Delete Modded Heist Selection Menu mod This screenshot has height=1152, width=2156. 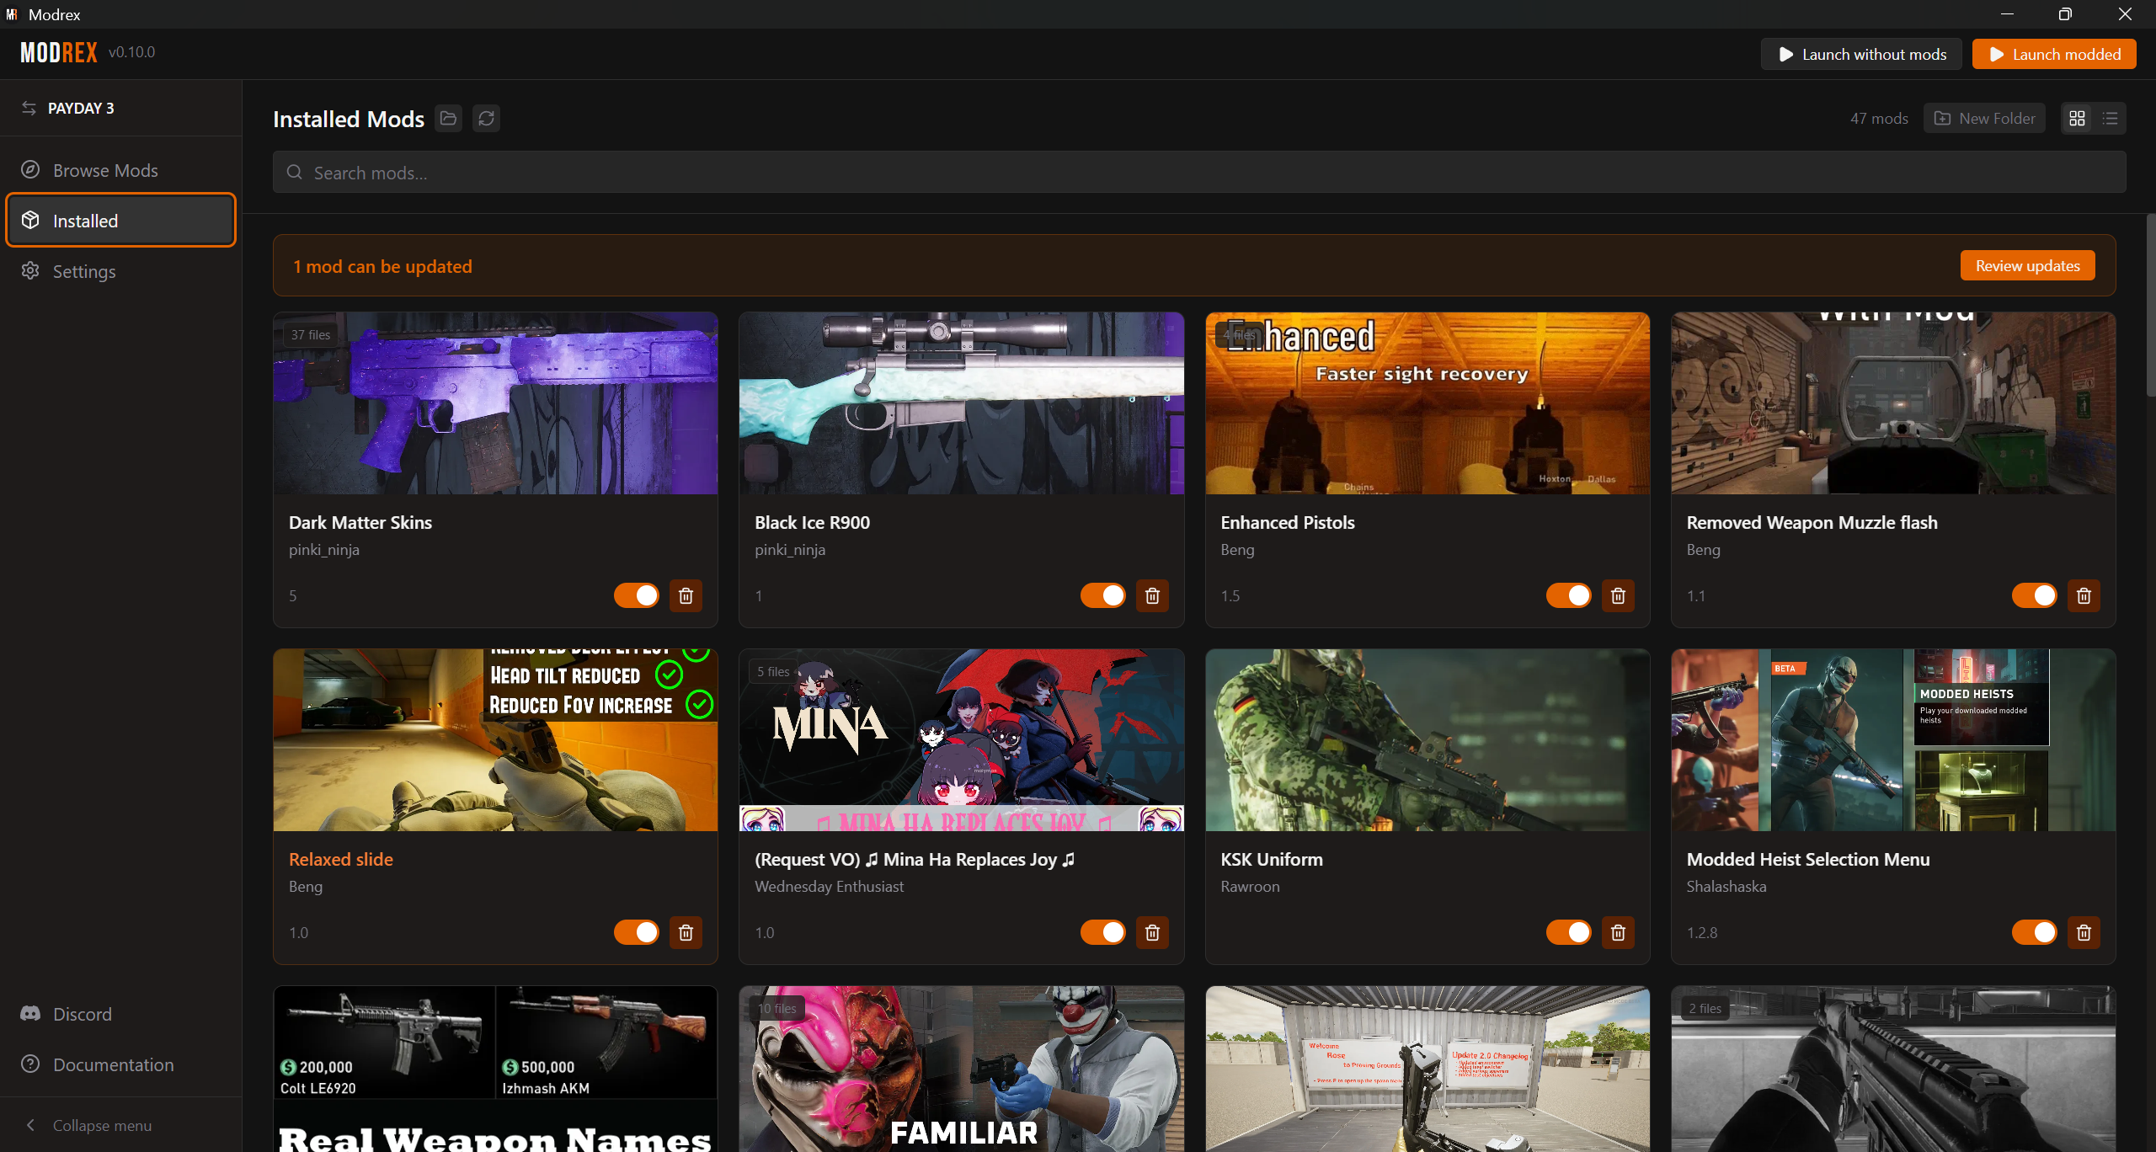click(x=2084, y=932)
